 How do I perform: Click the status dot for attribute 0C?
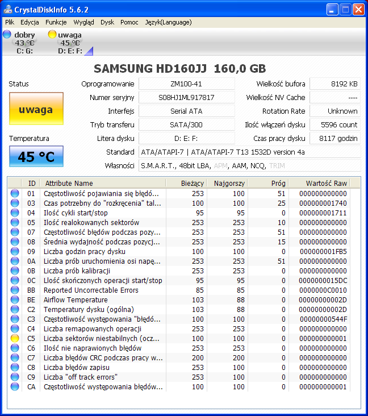click(x=15, y=280)
